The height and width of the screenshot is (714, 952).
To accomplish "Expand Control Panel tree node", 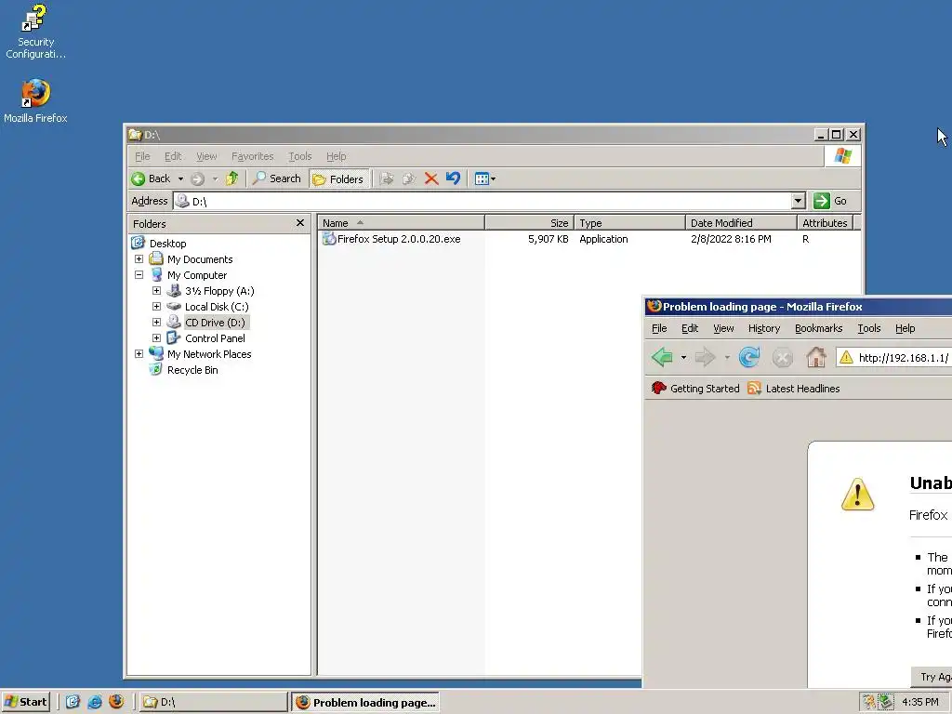I will pyautogui.click(x=156, y=338).
